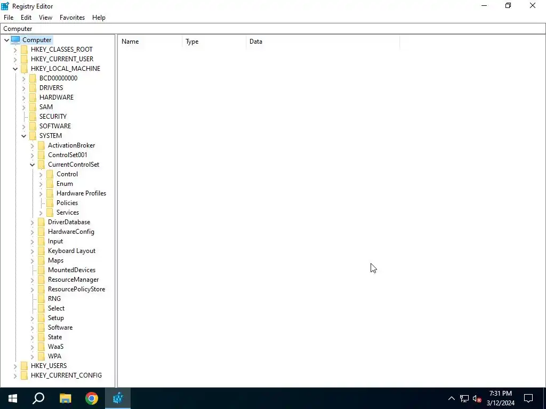The height and width of the screenshot is (409, 546).
Task: Click the CurrentControlSet folder icon
Action: [41, 165]
